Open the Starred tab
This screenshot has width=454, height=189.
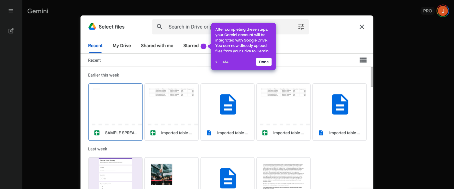coord(191,46)
